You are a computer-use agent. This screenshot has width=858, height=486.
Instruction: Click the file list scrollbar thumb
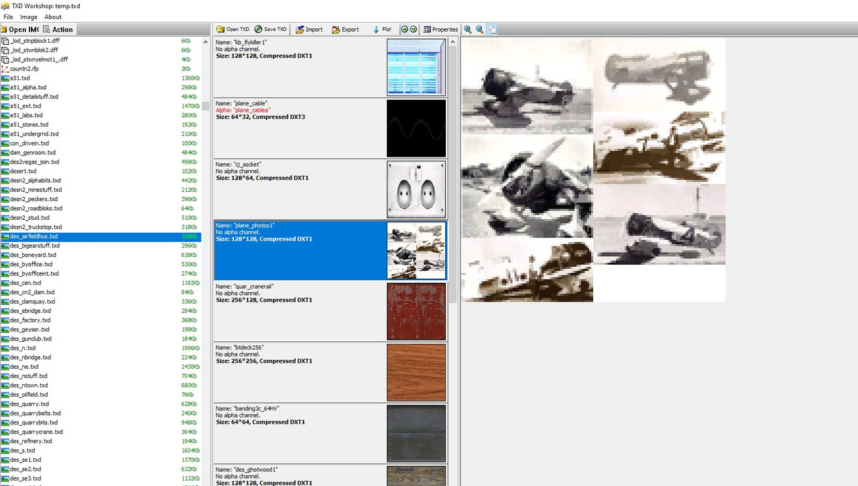(206, 105)
